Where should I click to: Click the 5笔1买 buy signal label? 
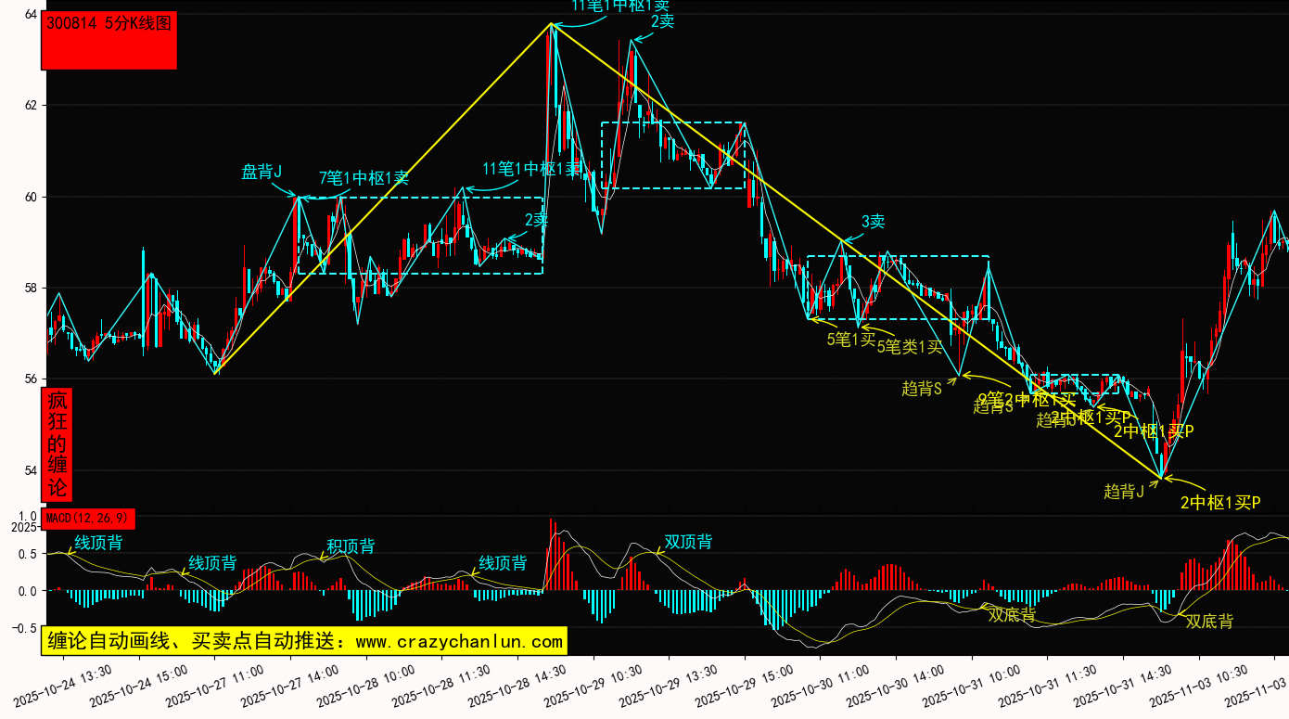pyautogui.click(x=851, y=340)
